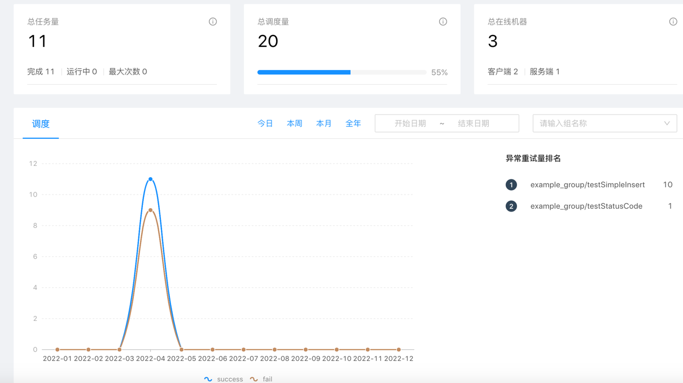Click info icon on 总在线机器 card
Viewport: 683px width, 383px height.
(673, 22)
